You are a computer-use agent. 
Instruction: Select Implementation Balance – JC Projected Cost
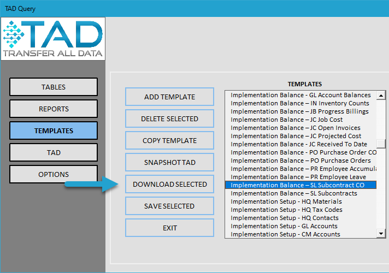pos(300,136)
